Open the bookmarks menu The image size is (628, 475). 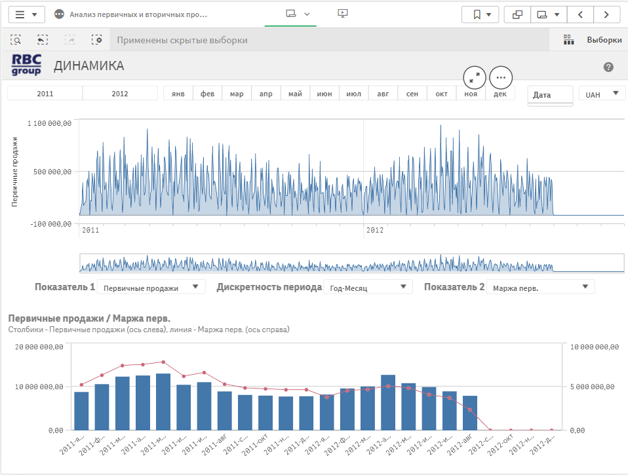click(x=481, y=14)
